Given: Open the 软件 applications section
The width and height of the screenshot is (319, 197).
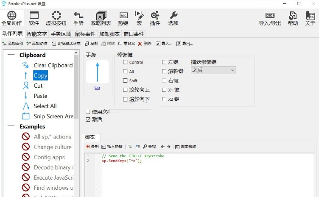Looking at the screenshot, I should (34, 18).
